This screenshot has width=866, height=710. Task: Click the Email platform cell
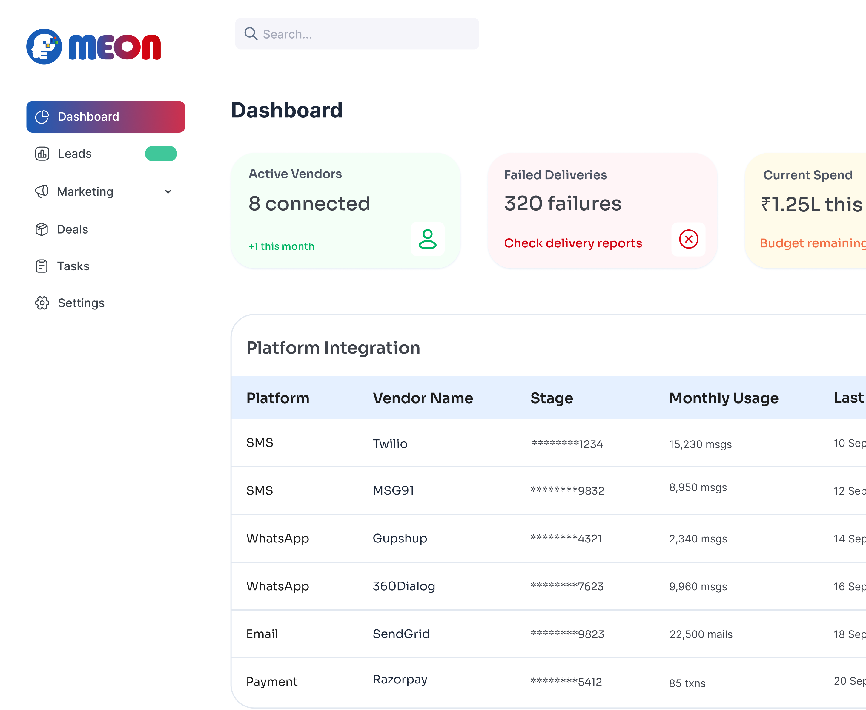pyautogui.click(x=262, y=634)
